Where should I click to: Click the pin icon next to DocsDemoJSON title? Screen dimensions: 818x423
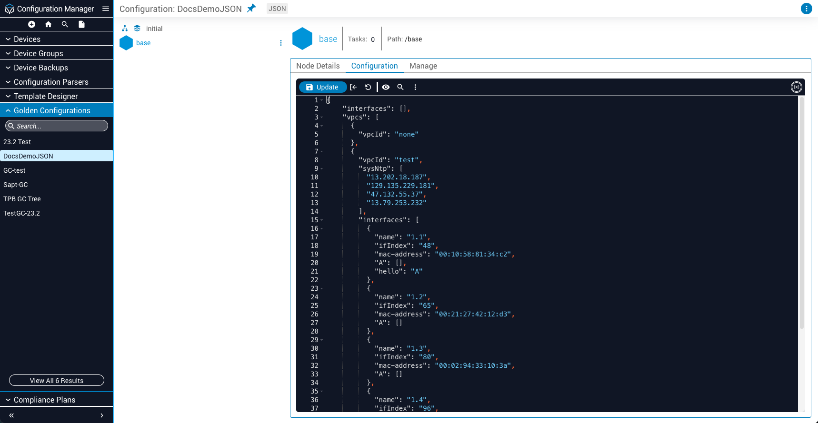251,8
